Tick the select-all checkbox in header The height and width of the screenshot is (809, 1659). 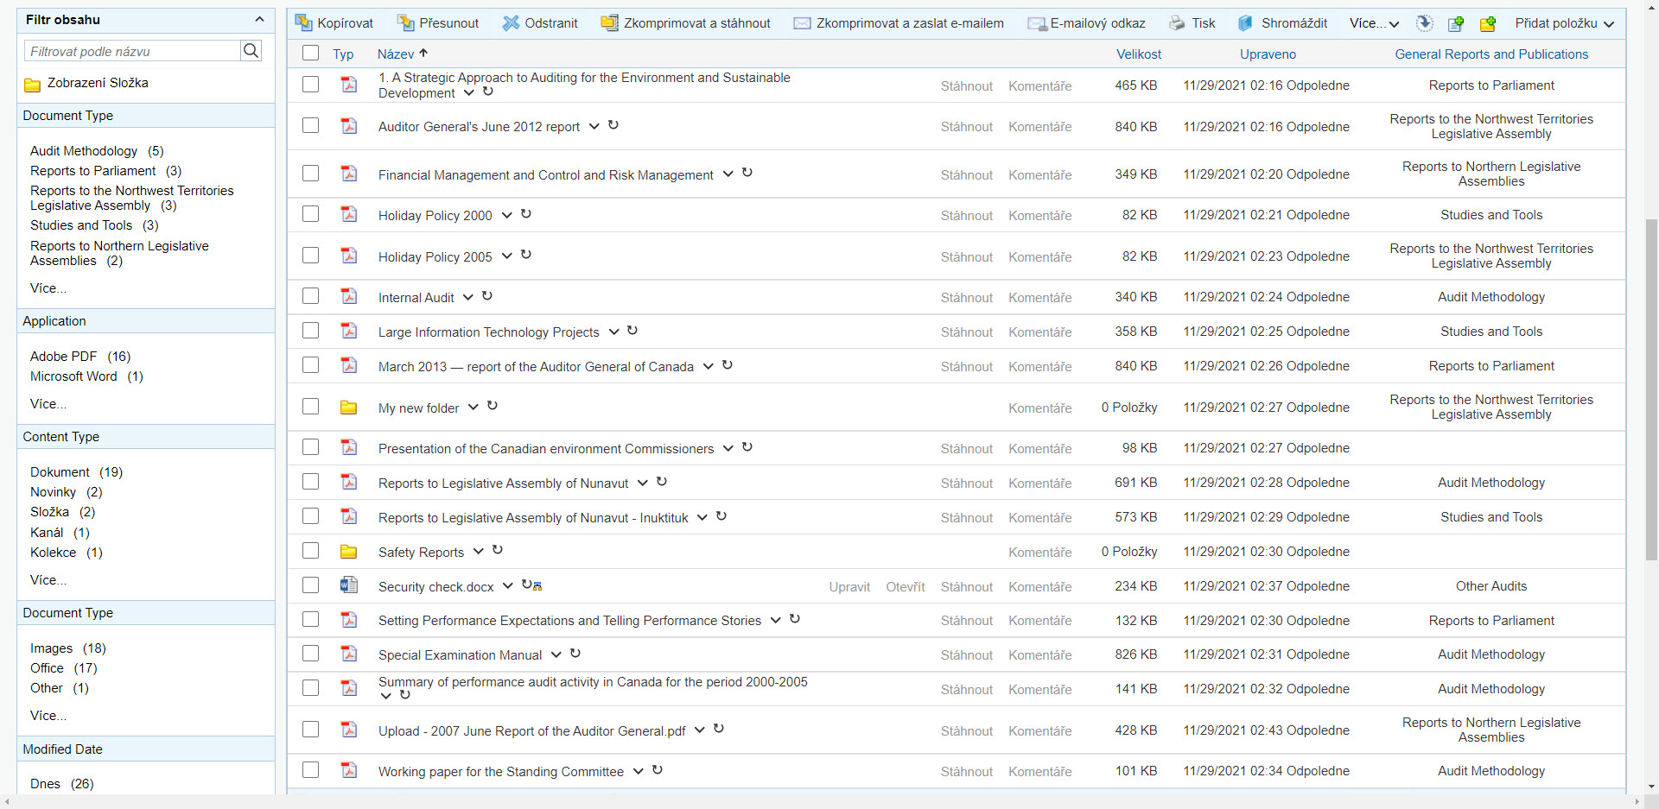click(310, 54)
